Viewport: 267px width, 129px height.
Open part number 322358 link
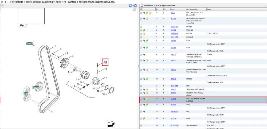coord(173,19)
